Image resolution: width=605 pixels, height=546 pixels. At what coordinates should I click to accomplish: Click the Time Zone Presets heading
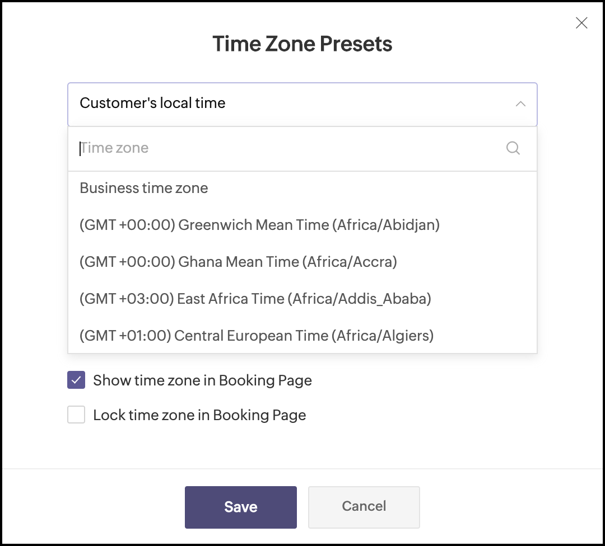302,44
